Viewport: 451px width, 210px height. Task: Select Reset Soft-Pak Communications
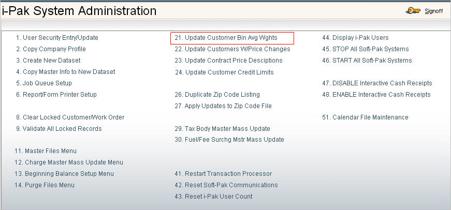coord(226,185)
